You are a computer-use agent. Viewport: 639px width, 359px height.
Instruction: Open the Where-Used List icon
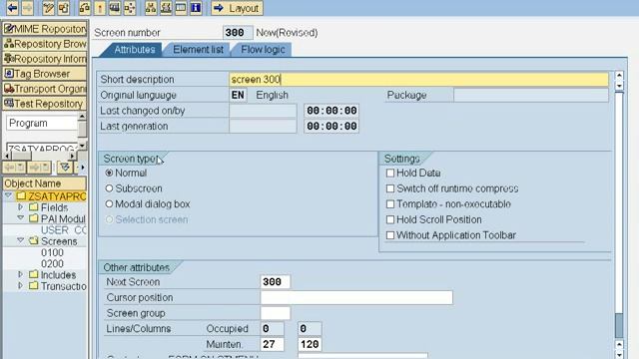[130, 8]
